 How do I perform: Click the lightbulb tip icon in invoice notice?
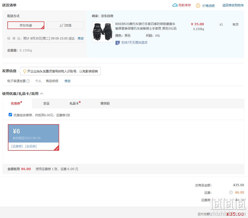click(25, 71)
